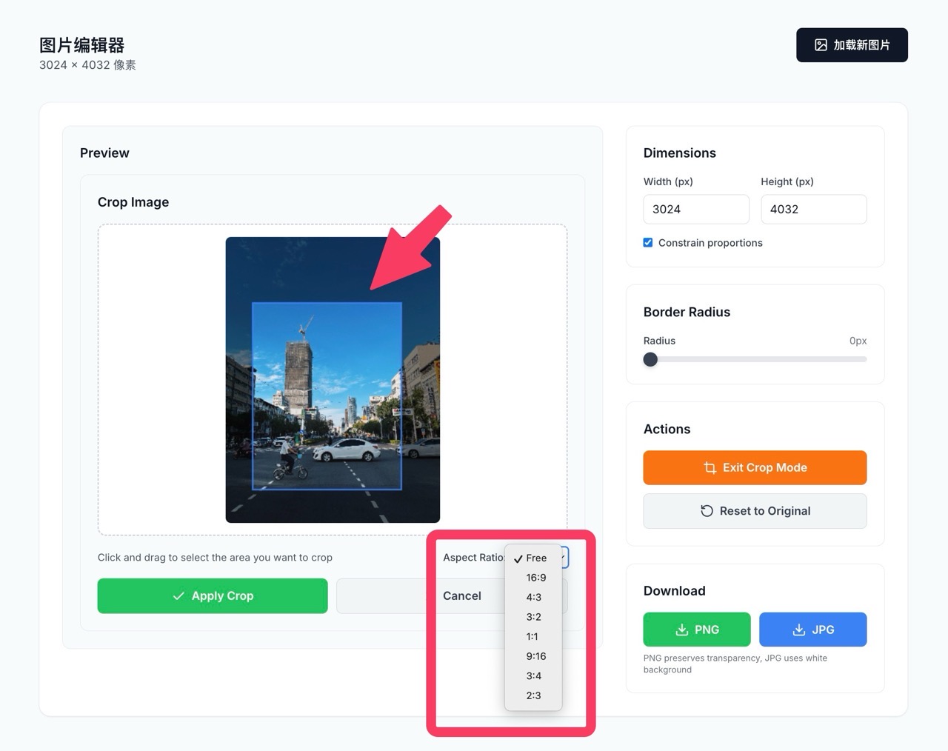
Task: Pick the 1:1 square aspect ratio
Action: (x=532, y=637)
